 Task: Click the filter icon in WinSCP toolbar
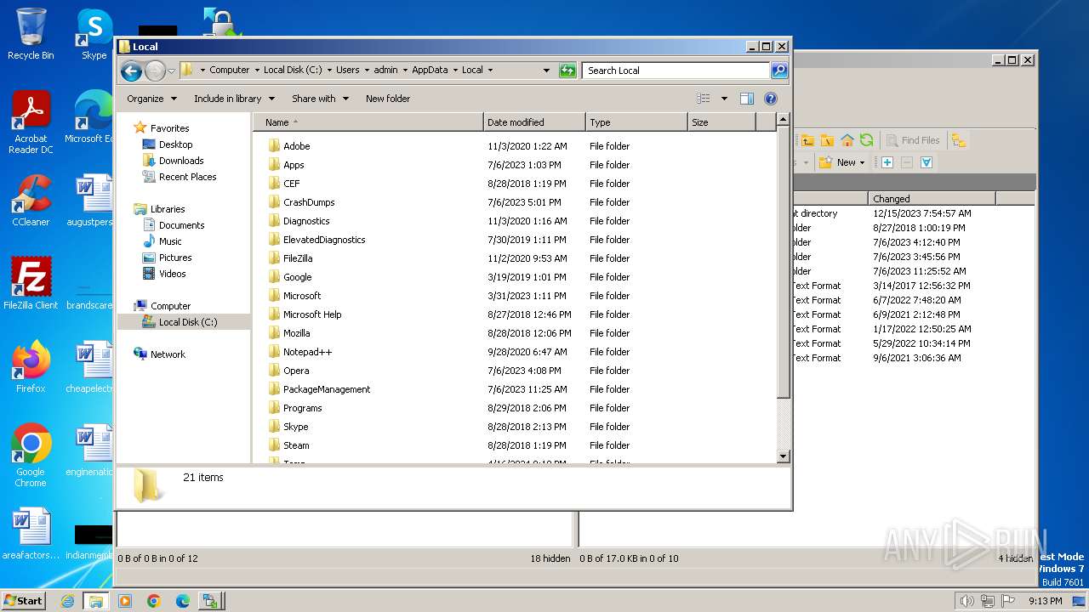[927, 162]
